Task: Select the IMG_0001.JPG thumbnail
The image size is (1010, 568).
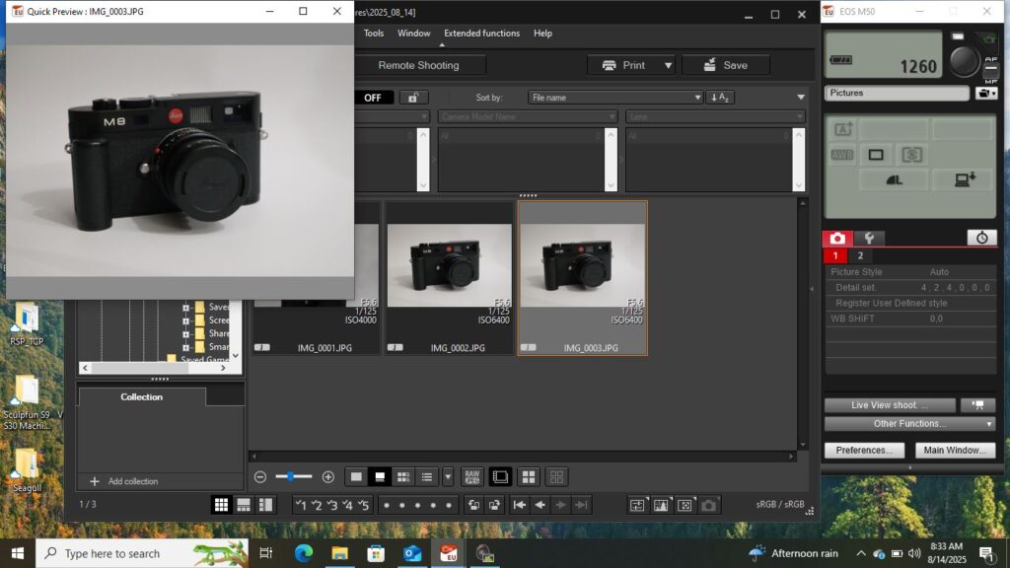Action: pyautogui.click(x=316, y=278)
